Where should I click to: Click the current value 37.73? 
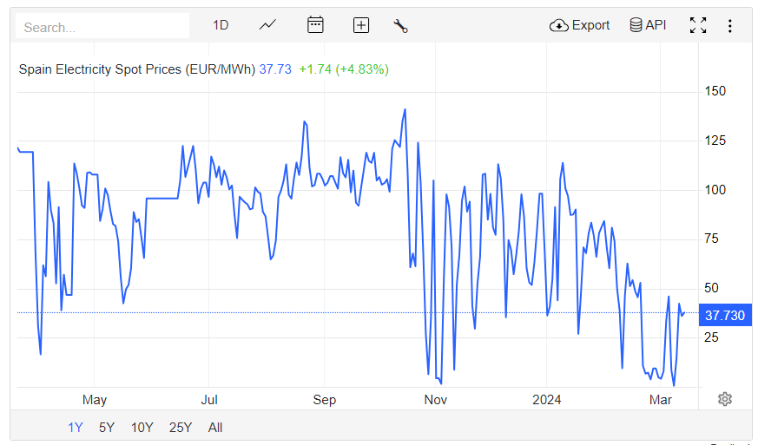pos(275,69)
